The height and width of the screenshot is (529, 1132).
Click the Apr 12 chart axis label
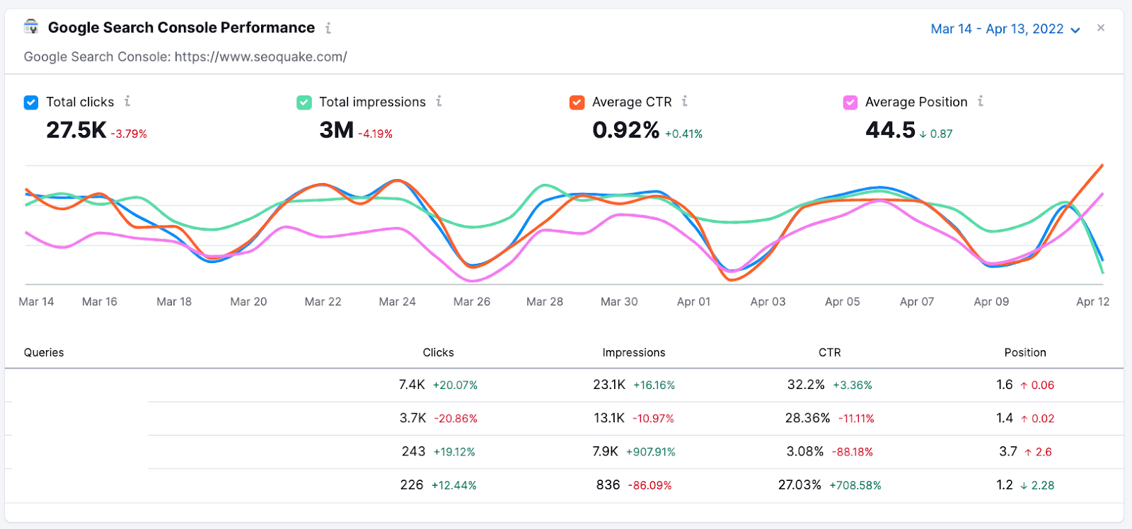coord(1093,301)
